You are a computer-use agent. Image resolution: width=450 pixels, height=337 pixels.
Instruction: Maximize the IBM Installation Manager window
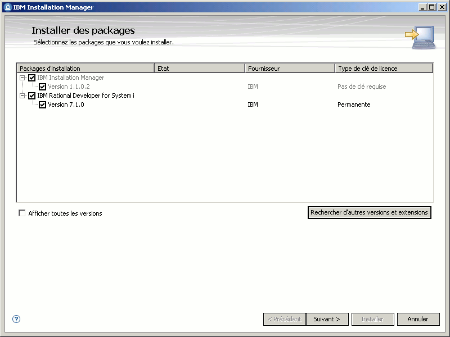(432, 7)
